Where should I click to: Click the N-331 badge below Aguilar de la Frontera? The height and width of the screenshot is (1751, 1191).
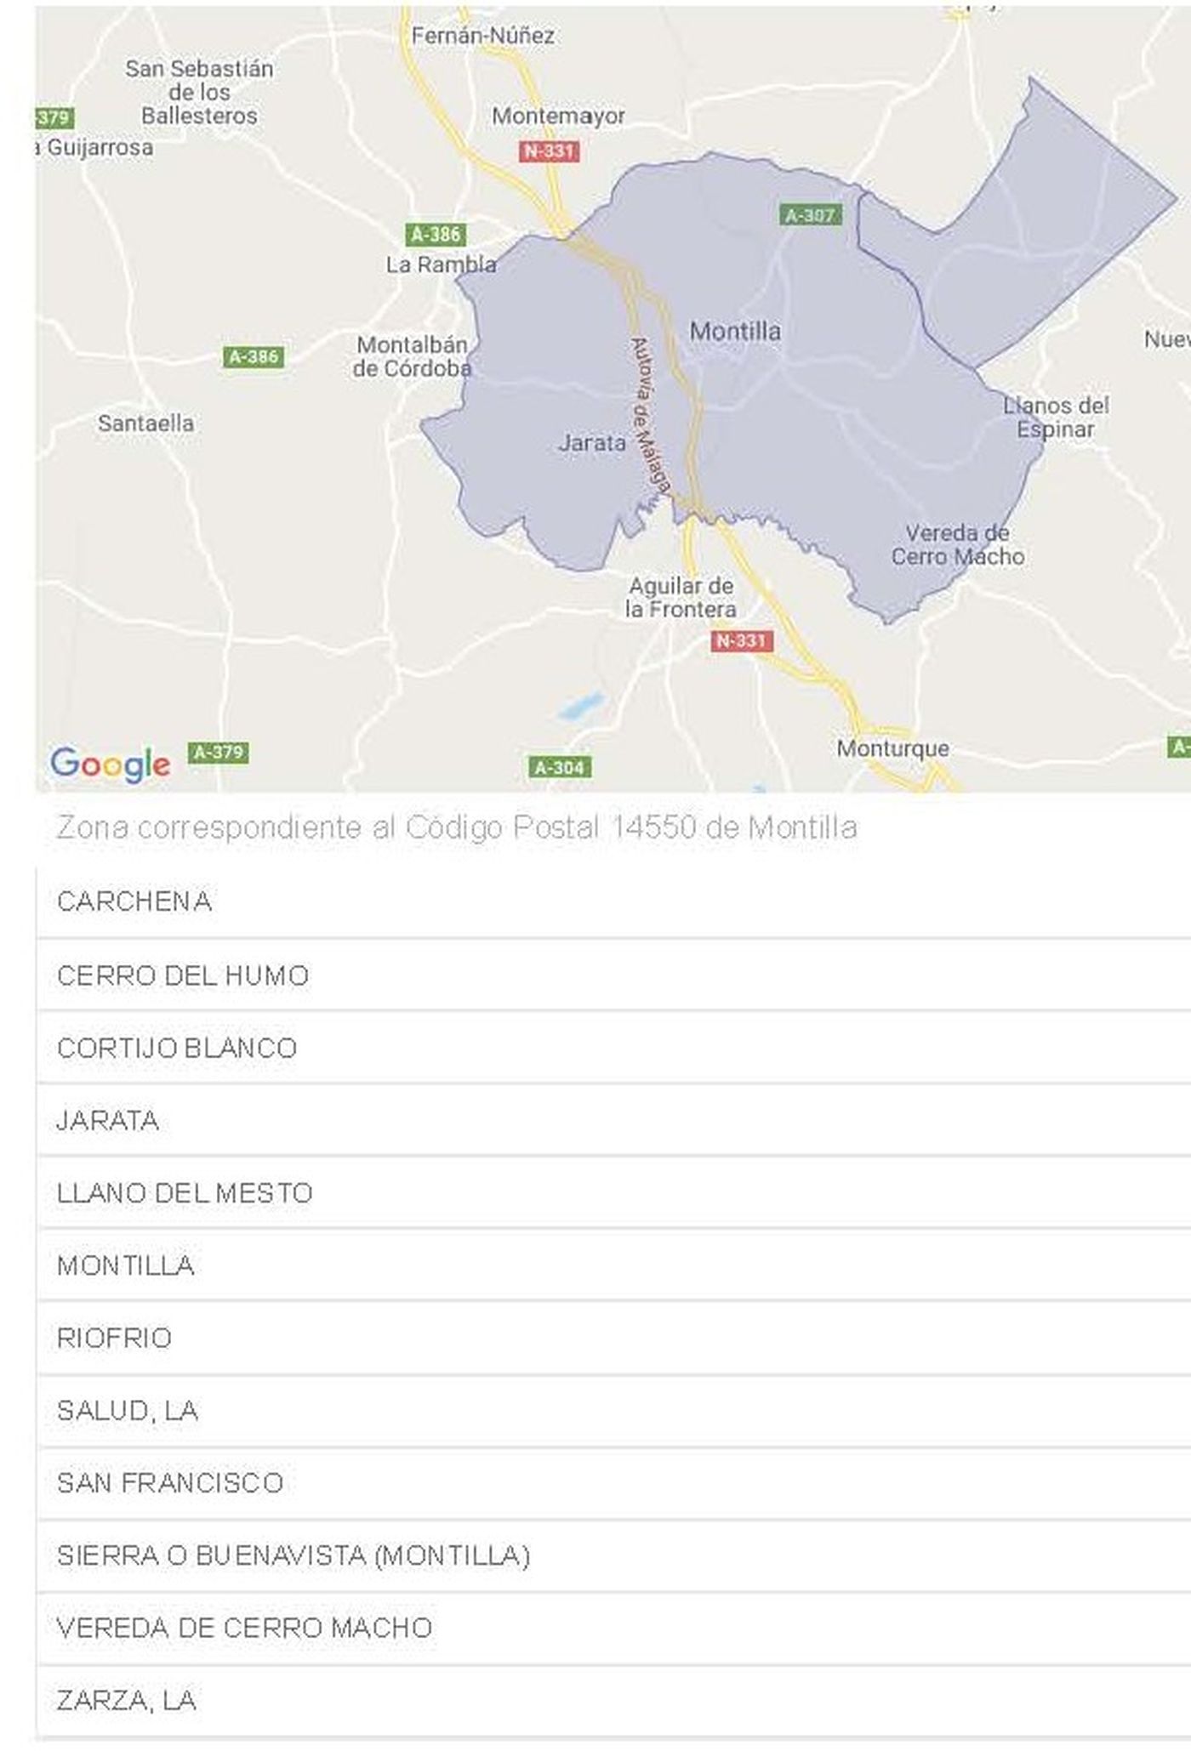742,640
